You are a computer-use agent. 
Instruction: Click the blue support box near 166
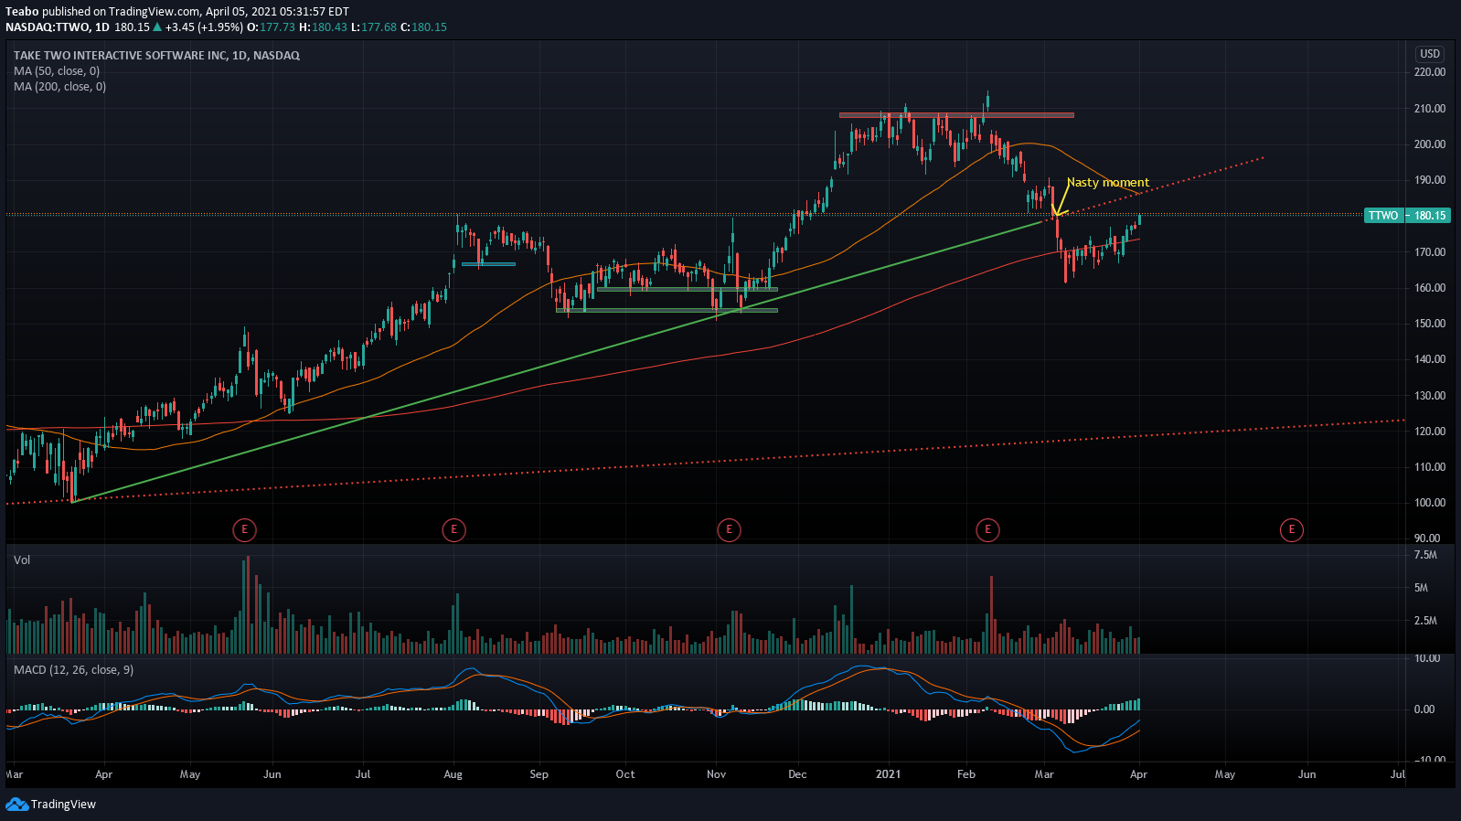click(488, 264)
